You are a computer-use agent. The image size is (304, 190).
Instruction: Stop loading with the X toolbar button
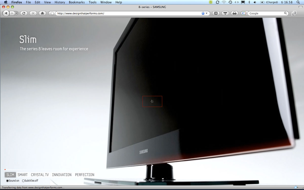pos(33,13)
